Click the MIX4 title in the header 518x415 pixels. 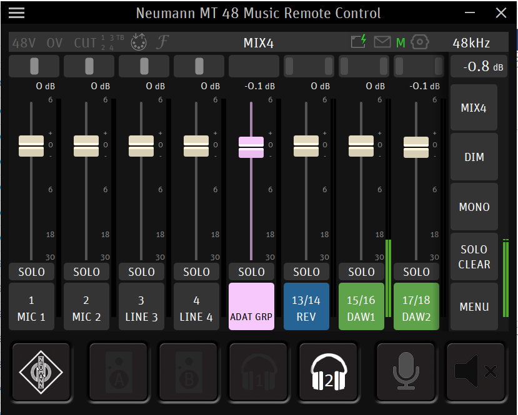(258, 43)
